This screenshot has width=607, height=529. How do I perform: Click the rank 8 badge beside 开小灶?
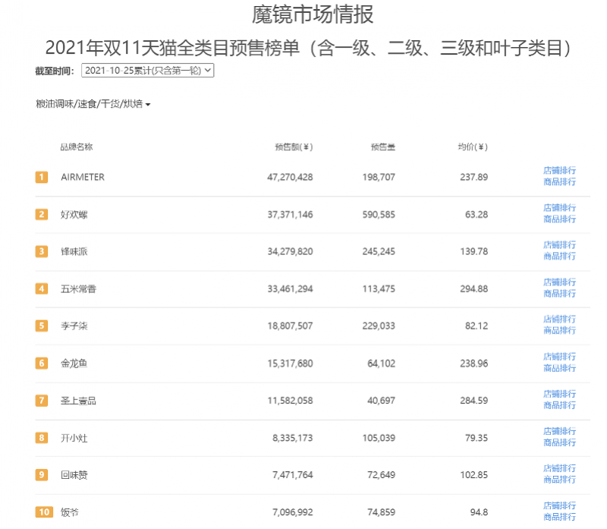tap(41, 437)
